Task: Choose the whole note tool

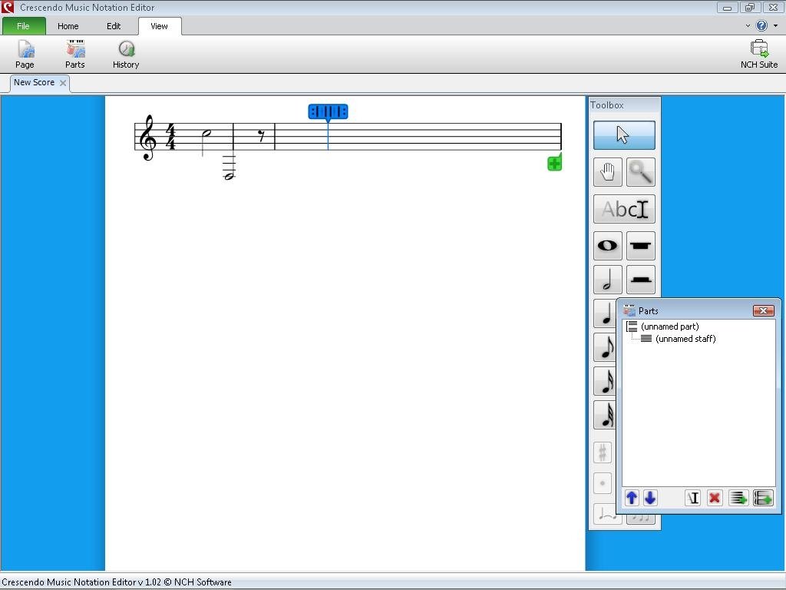Action: click(608, 246)
